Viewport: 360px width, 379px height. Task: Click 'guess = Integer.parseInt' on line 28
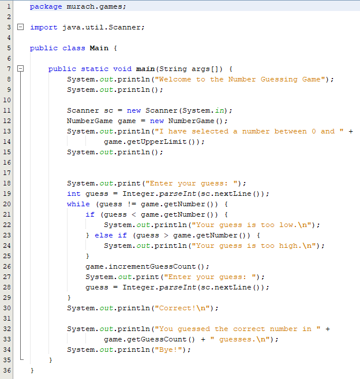click(177, 287)
